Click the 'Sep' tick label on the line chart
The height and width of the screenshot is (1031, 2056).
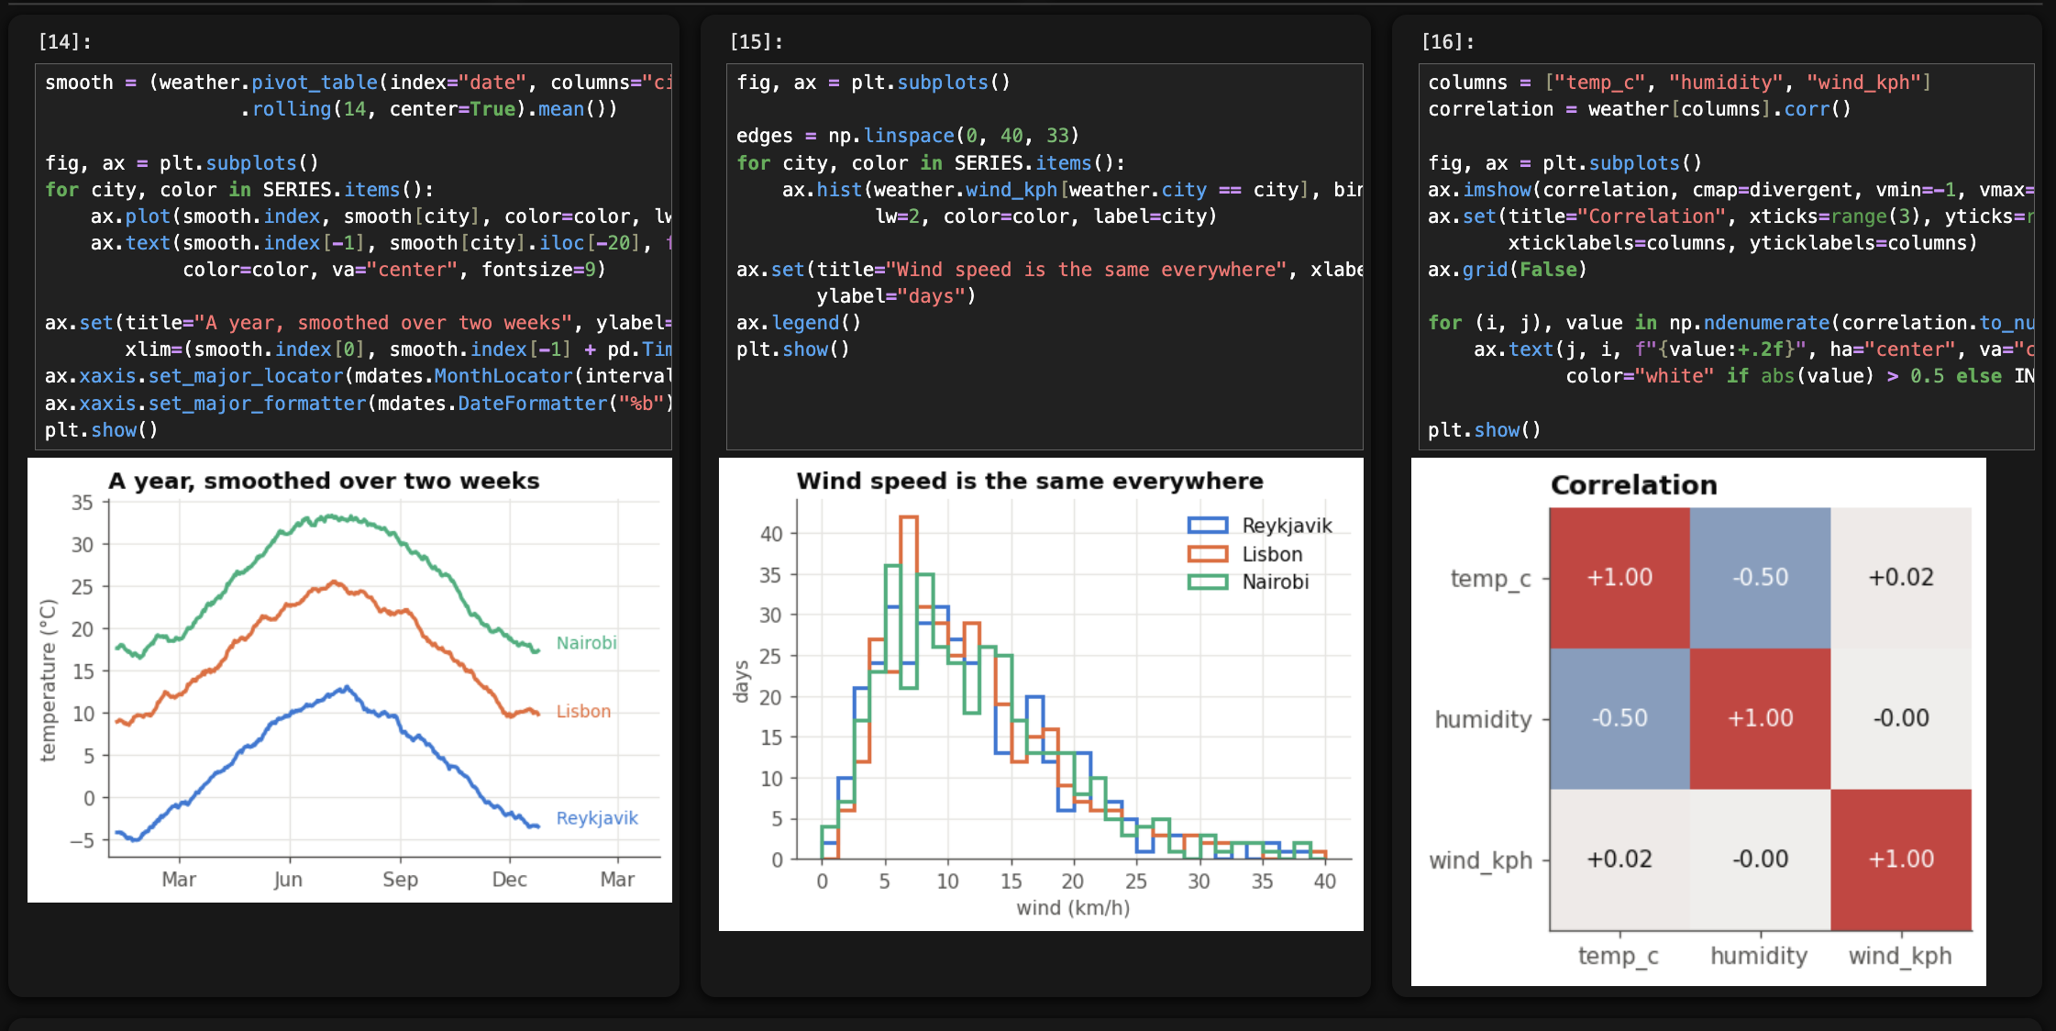point(400,880)
